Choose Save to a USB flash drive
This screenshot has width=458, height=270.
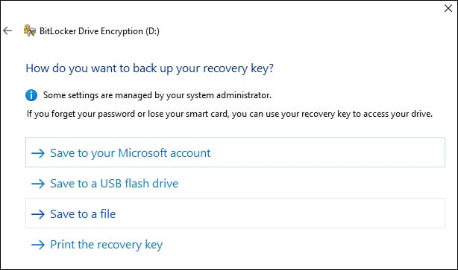[235, 184]
